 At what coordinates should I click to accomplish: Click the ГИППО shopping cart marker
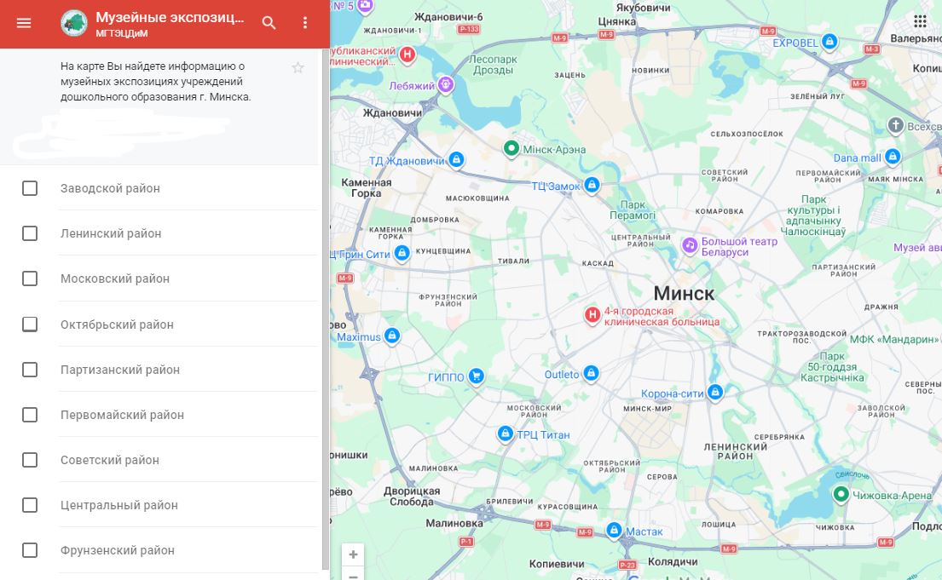[x=477, y=376]
